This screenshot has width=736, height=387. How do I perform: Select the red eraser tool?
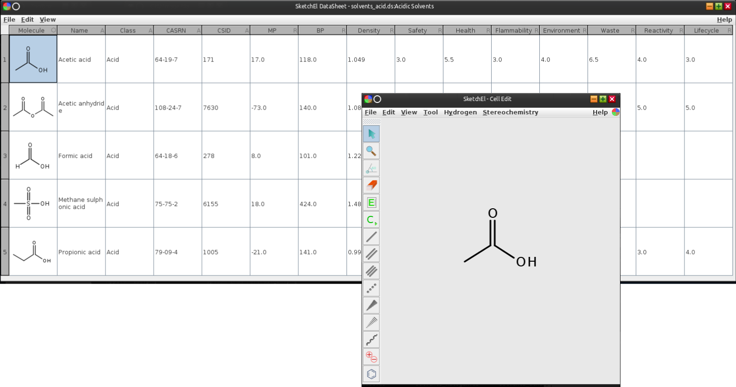point(371,185)
